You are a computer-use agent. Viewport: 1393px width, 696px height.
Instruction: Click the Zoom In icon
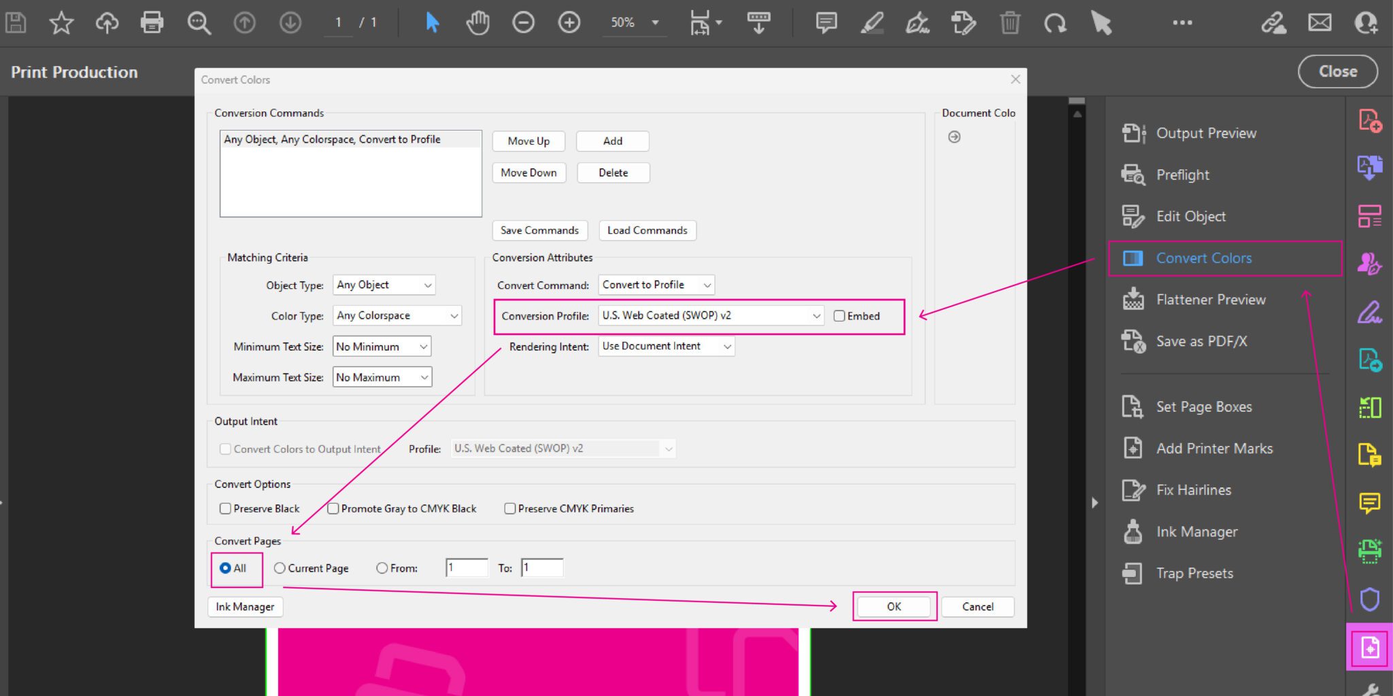pyautogui.click(x=569, y=22)
